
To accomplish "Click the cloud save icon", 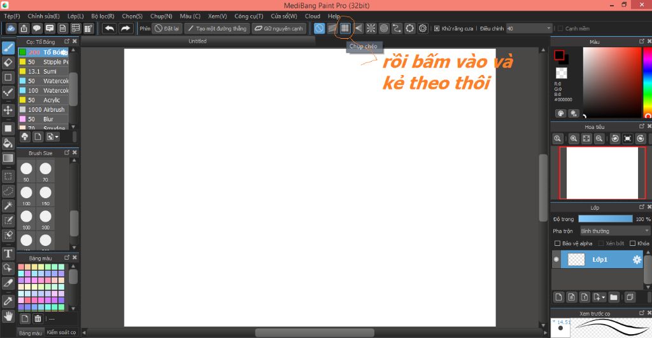I will tap(11, 28).
